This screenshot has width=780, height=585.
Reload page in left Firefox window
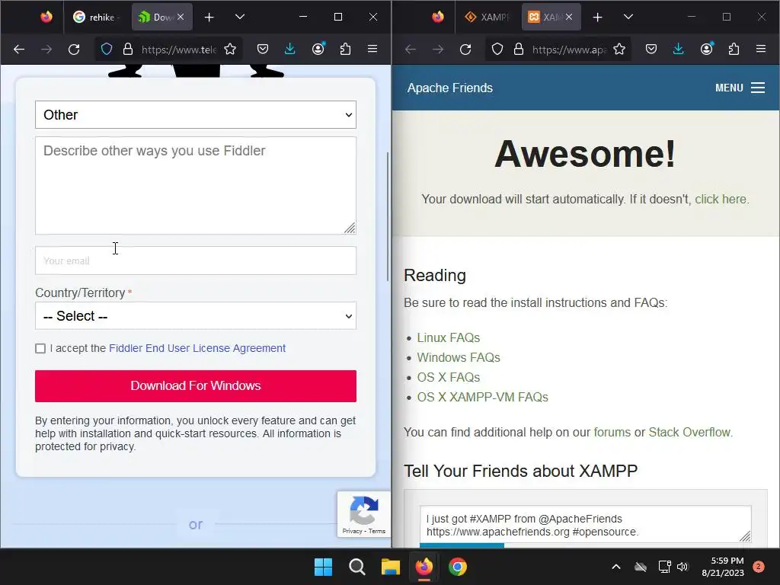pyautogui.click(x=74, y=50)
